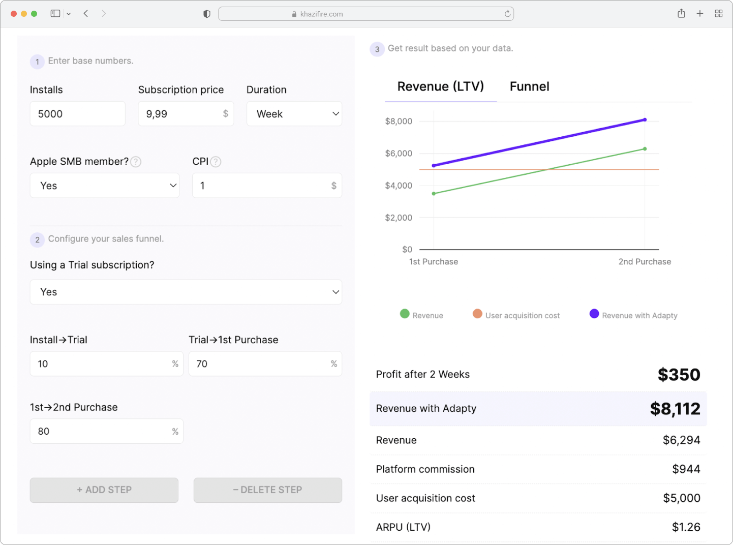Select the Revenue (LTV) tab
This screenshot has height=545, width=733.
441,86
